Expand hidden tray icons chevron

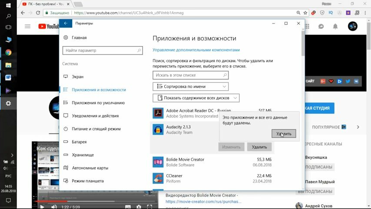click(x=12, y=155)
